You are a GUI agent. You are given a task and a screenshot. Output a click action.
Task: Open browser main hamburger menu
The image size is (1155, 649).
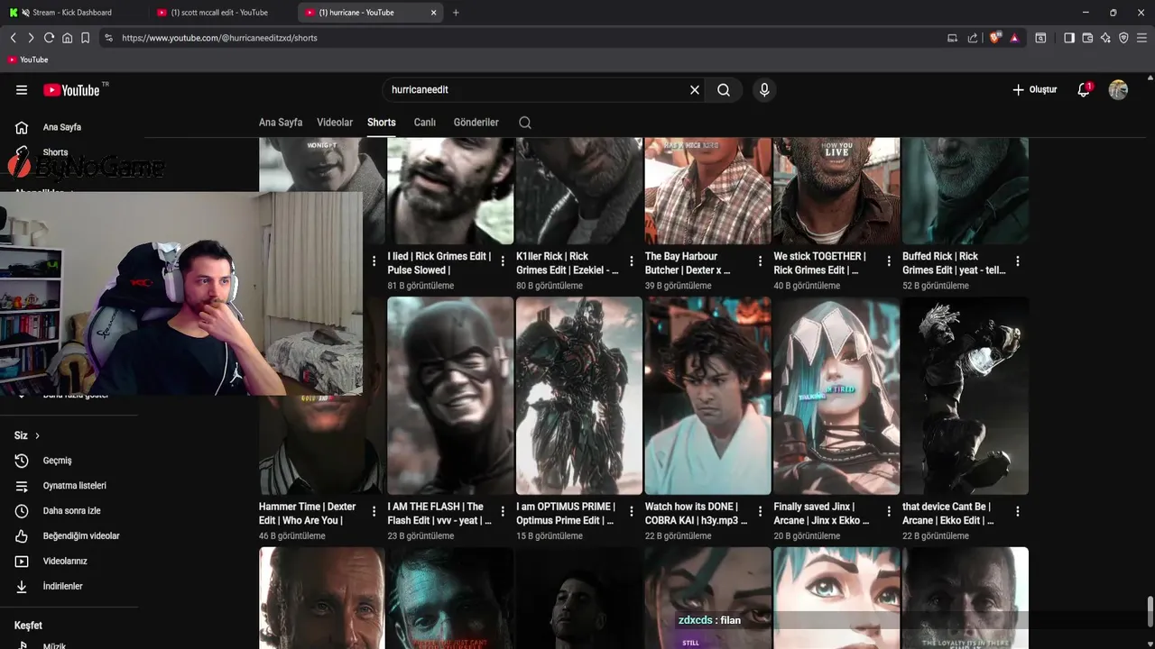(1141, 38)
